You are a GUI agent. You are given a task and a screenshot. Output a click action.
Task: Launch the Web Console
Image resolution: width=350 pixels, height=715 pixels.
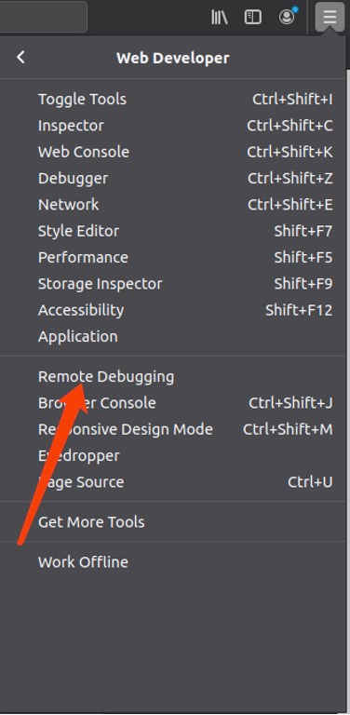[175, 152]
